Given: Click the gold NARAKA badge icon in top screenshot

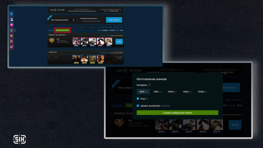Looking at the screenshot, I should 52,40.
